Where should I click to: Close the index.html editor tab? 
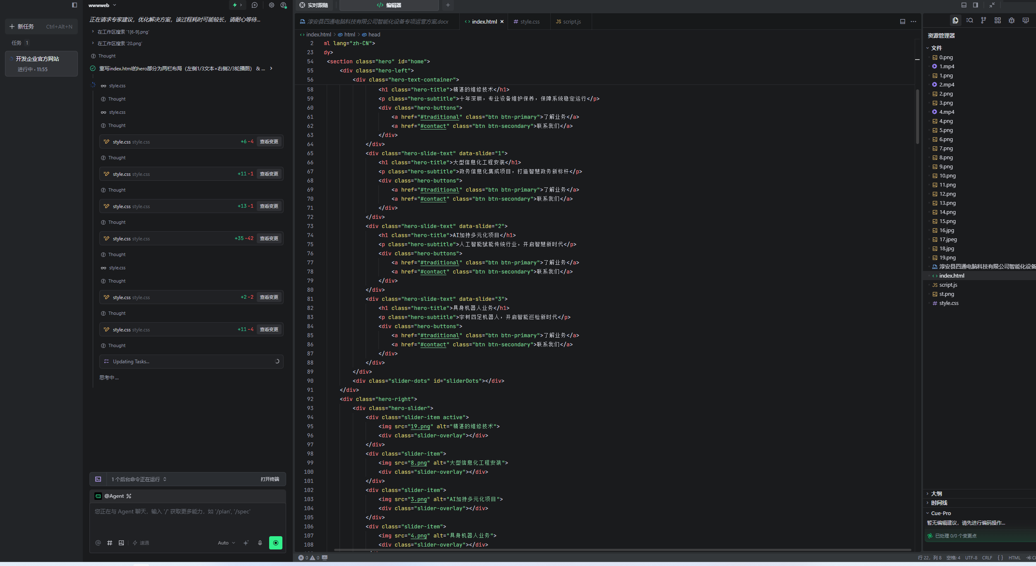502,22
